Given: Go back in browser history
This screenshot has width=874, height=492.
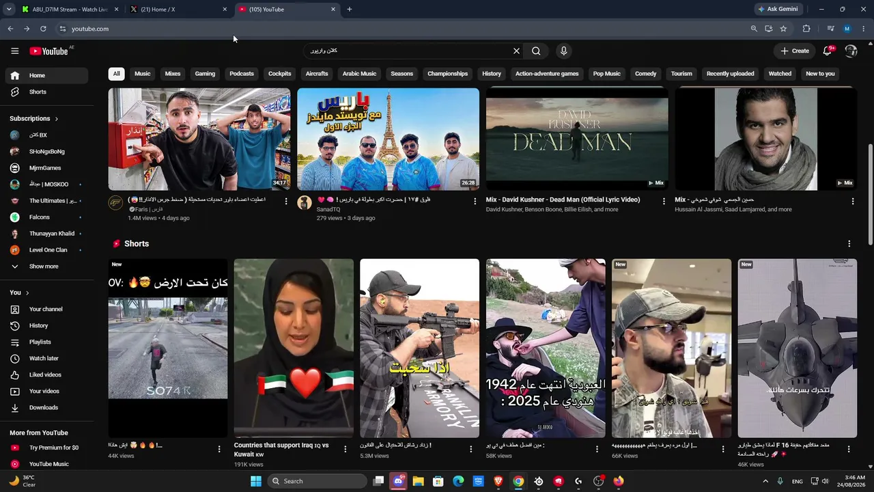Looking at the screenshot, I should point(10,29).
